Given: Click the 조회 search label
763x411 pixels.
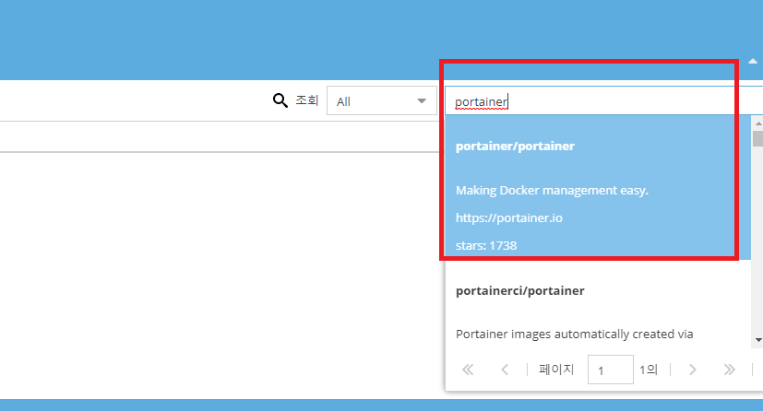Looking at the screenshot, I should [x=306, y=100].
